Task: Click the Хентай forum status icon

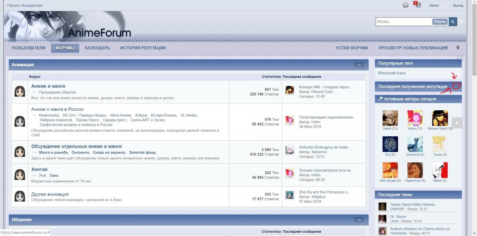Action: point(19,175)
